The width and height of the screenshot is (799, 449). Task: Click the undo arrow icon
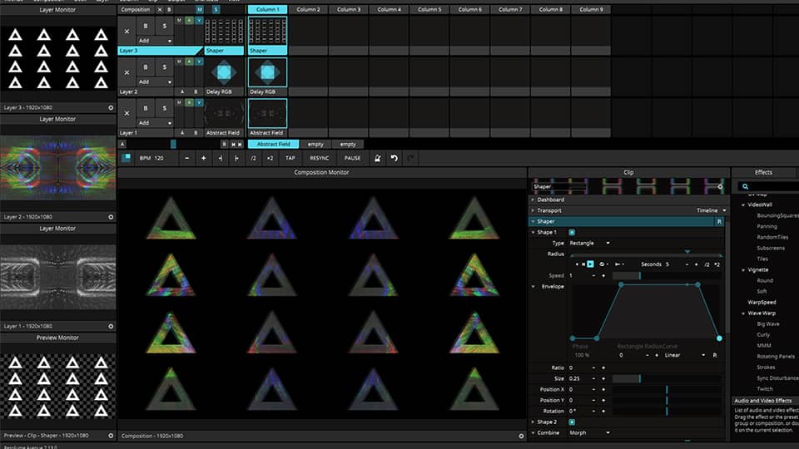coord(394,158)
